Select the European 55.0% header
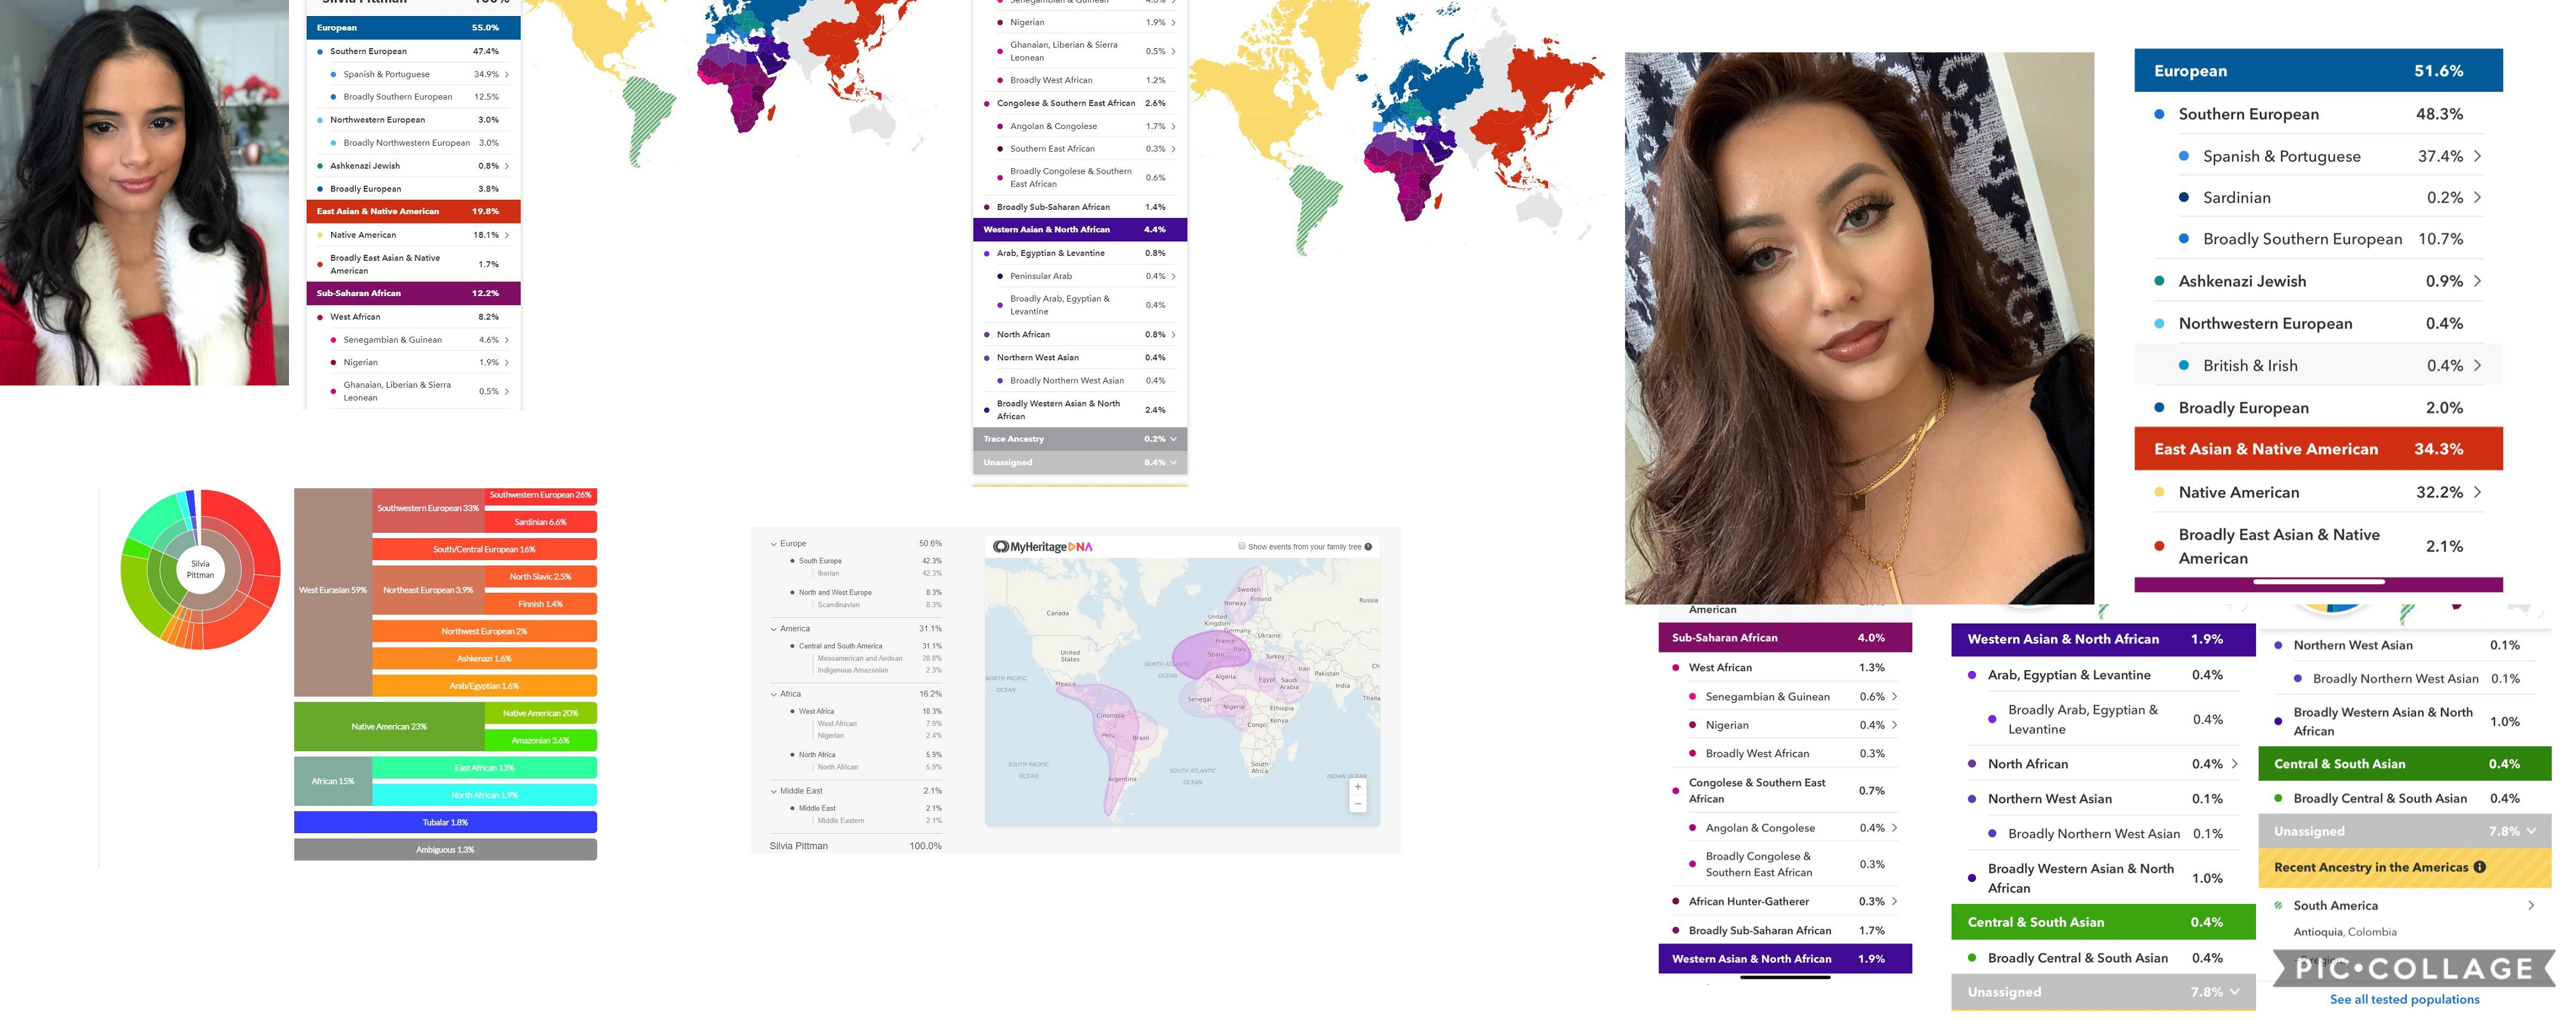2576x1027 pixels. (413, 28)
